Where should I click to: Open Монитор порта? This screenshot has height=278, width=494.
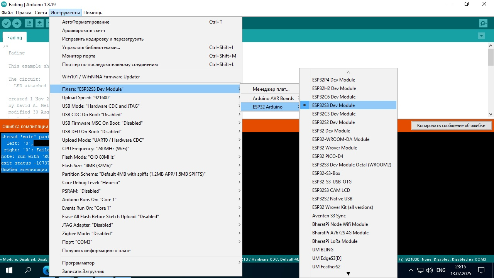(x=146, y=56)
